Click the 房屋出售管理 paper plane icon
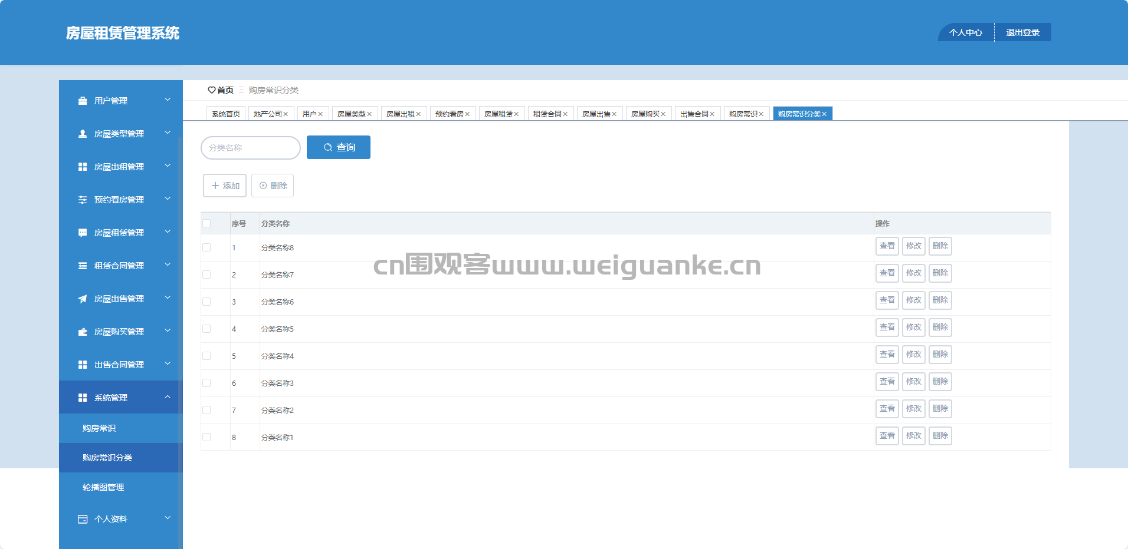Screen dimensions: 1128x549 click(83, 299)
